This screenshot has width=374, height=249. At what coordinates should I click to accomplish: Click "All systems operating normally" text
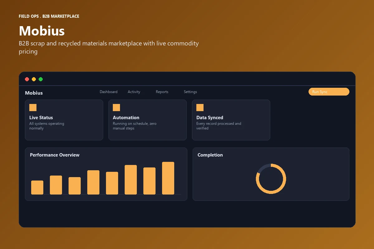[x=47, y=126]
